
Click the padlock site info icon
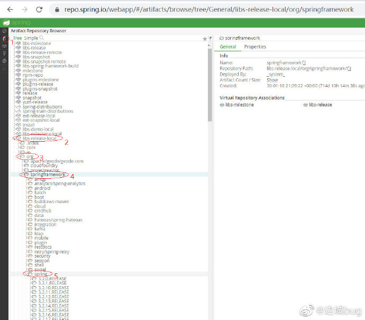point(57,10)
